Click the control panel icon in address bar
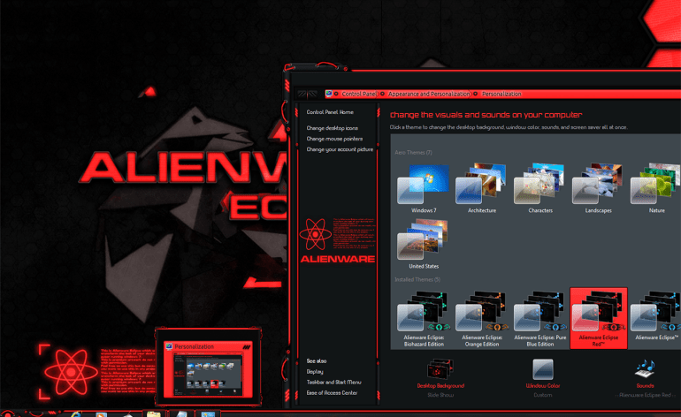 (x=329, y=94)
